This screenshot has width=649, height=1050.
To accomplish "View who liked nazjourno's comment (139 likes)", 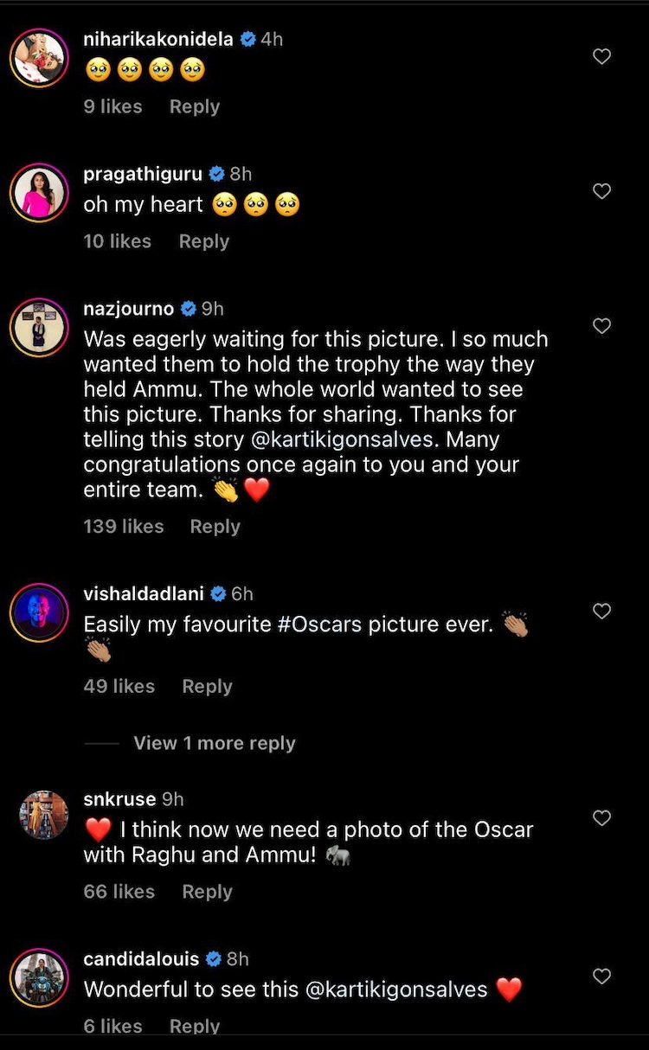I will [x=123, y=526].
